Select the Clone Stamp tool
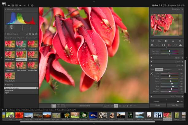 (180, 45)
